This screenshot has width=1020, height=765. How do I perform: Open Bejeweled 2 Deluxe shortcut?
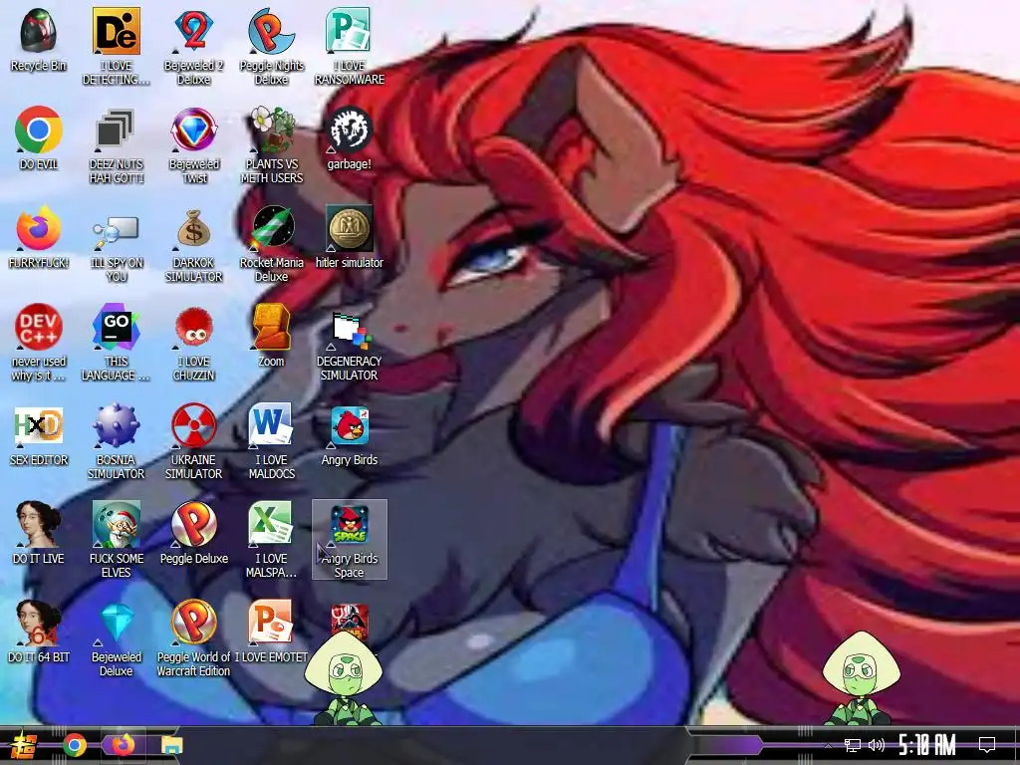pos(194,31)
